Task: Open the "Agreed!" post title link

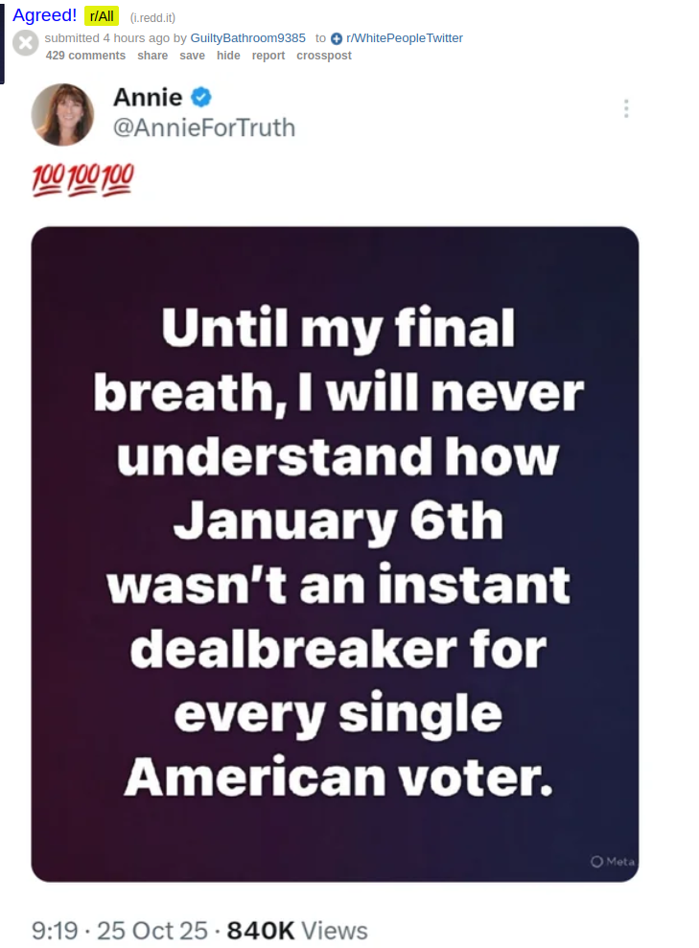Action: (45, 15)
